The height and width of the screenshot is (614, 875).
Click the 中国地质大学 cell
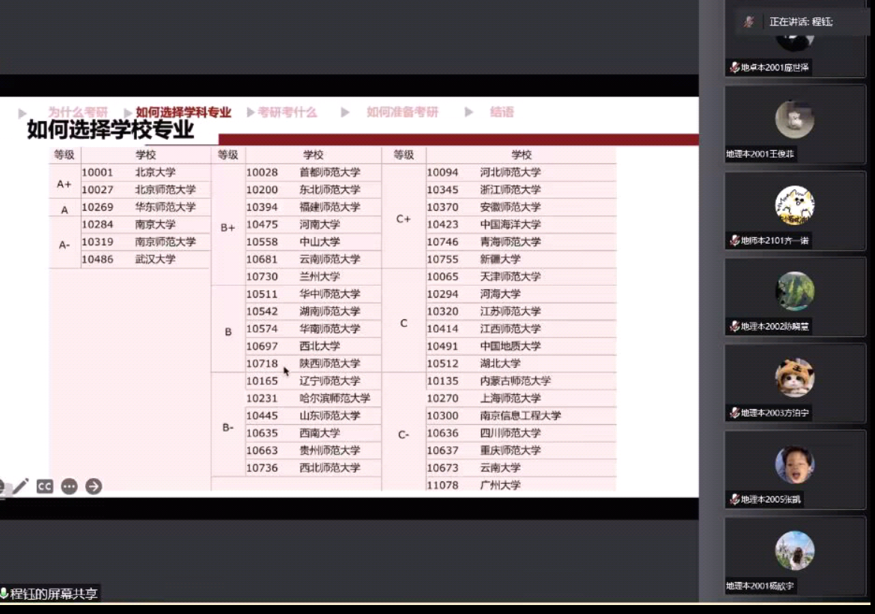510,346
